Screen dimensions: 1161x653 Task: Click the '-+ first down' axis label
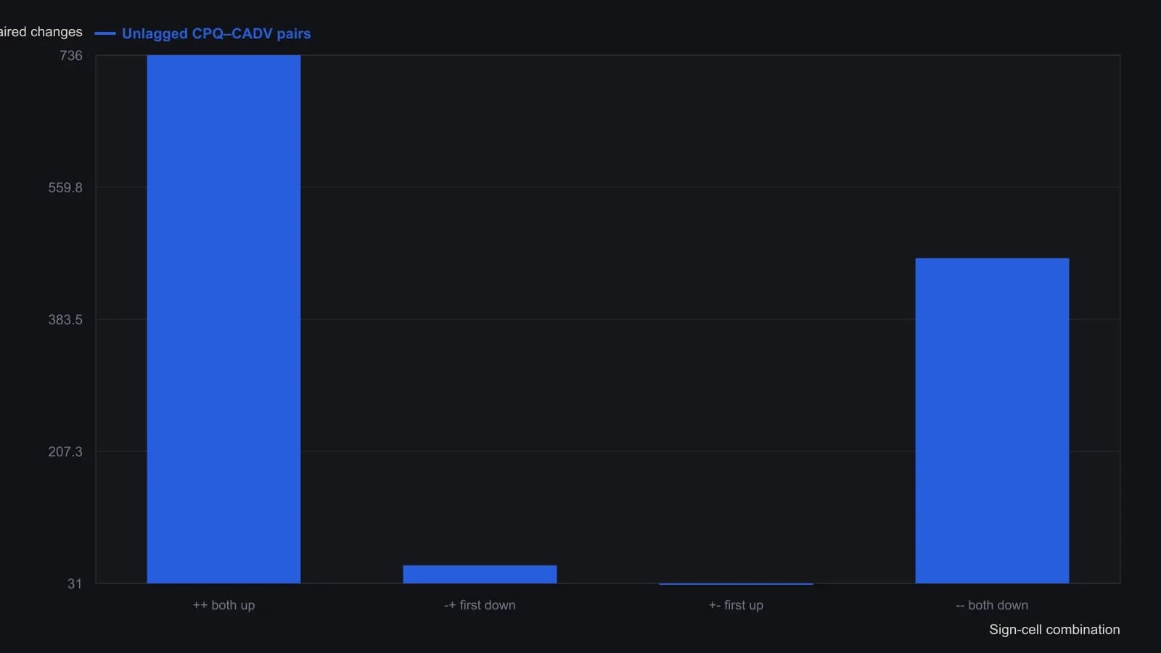tap(480, 605)
